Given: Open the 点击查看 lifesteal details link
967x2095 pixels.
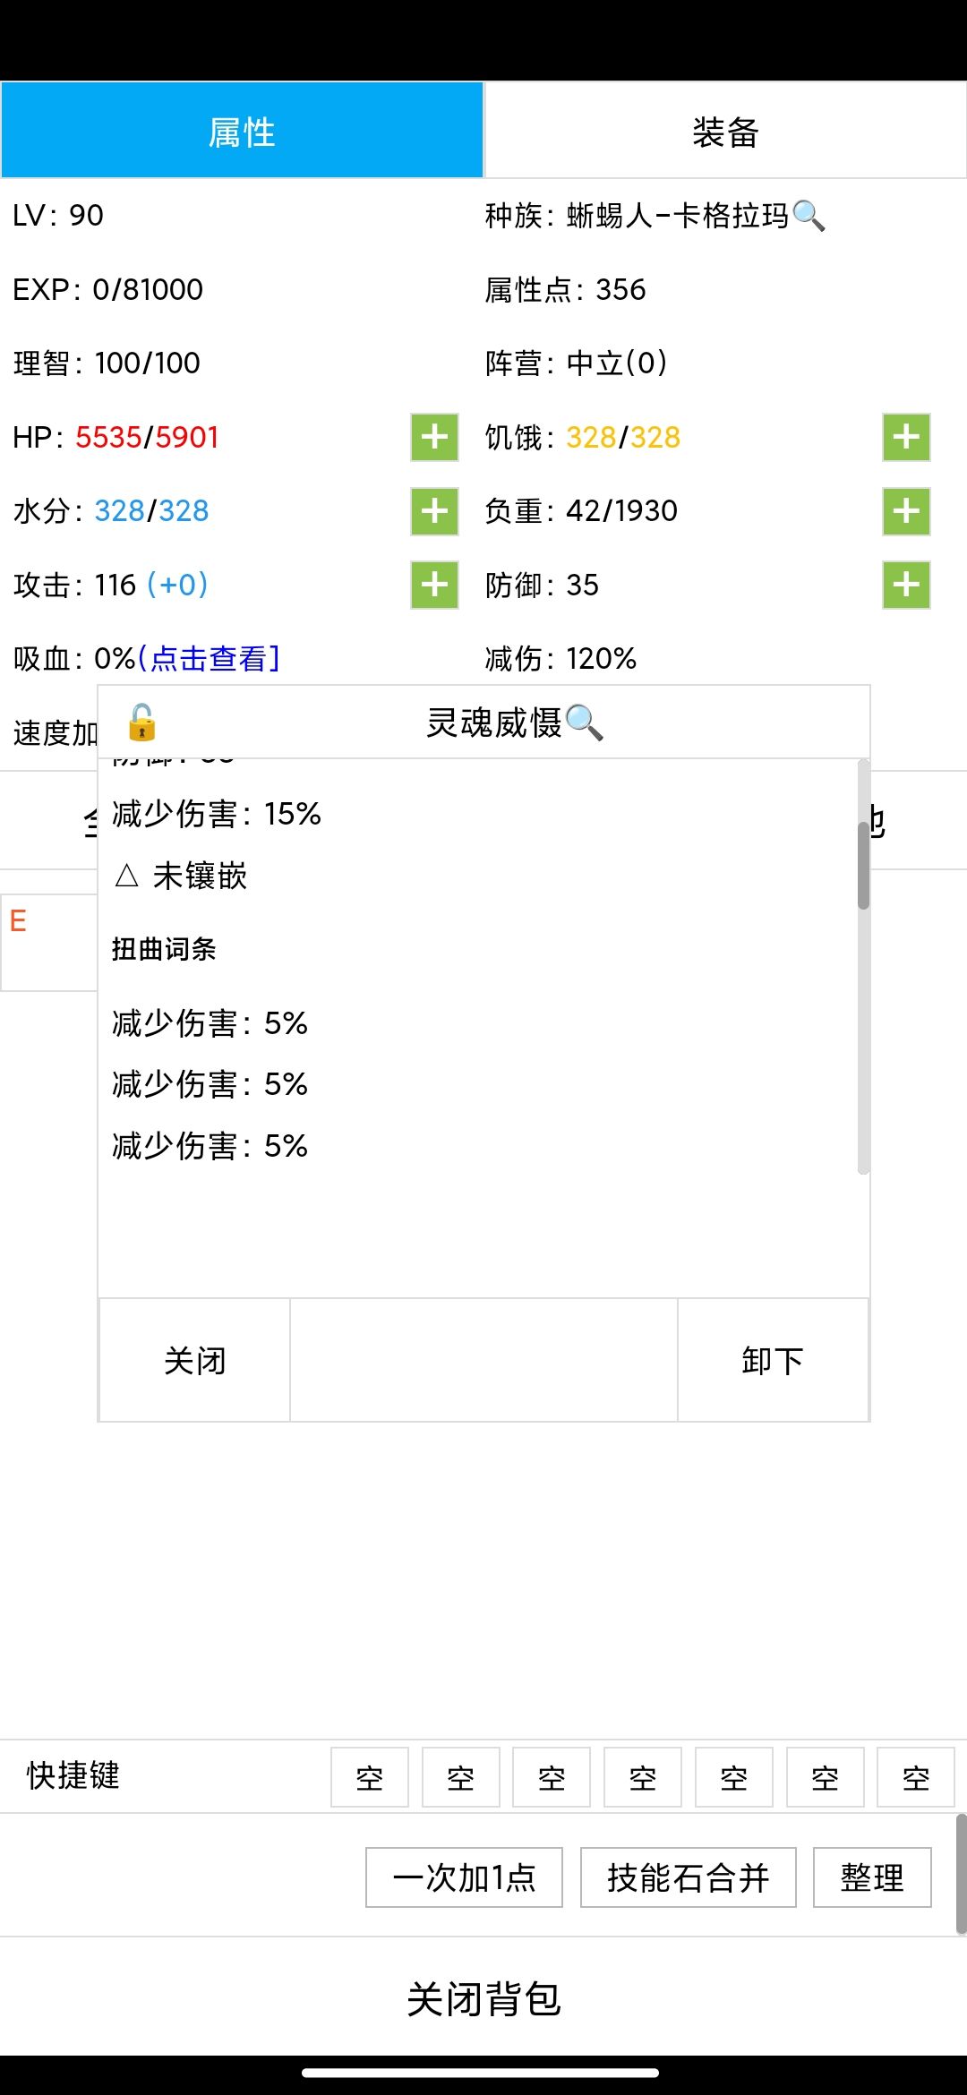Looking at the screenshot, I should [x=210, y=659].
